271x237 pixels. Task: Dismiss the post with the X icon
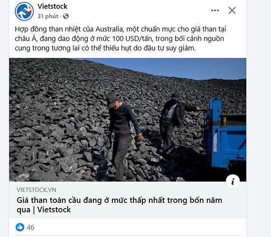(232, 10)
